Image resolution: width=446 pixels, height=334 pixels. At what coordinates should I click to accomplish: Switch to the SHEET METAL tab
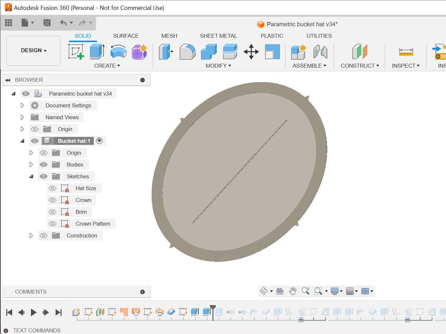coord(218,36)
